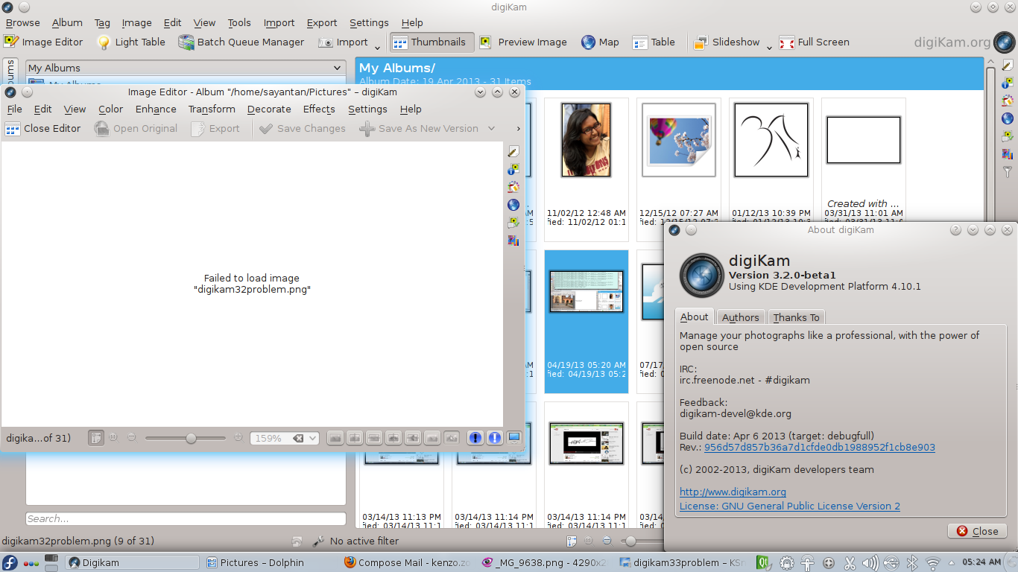Click the Close button in About dialog
Screen dimensions: 1018x572
coord(977,531)
